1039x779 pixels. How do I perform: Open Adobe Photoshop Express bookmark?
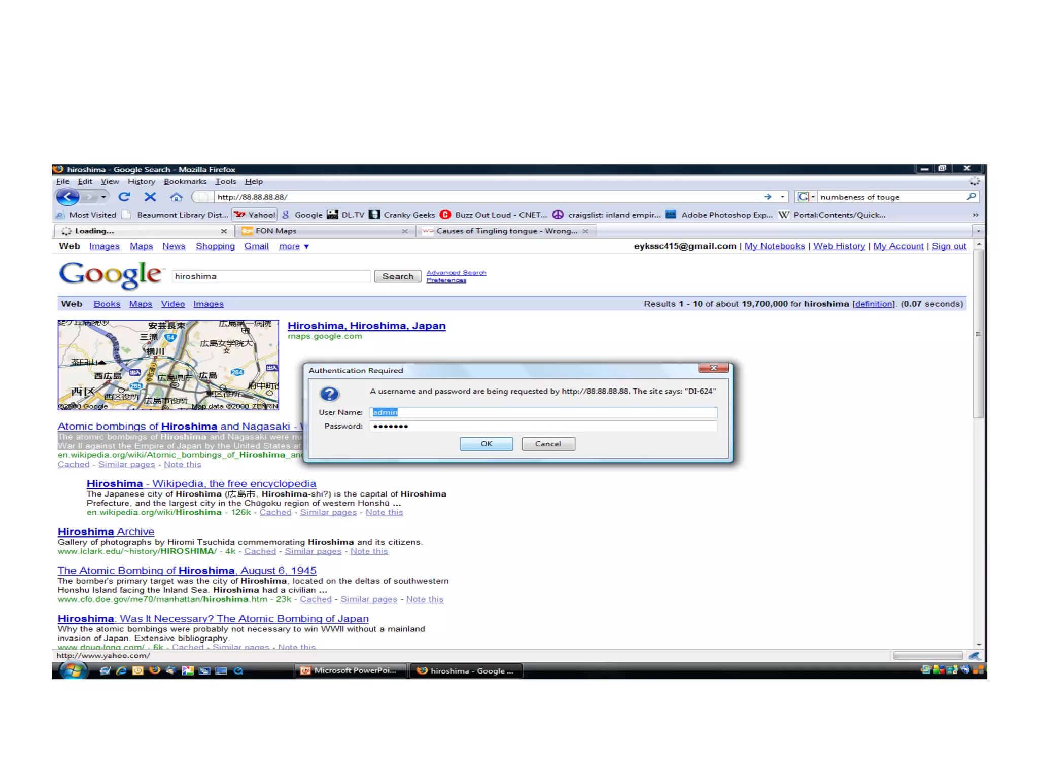coord(719,215)
